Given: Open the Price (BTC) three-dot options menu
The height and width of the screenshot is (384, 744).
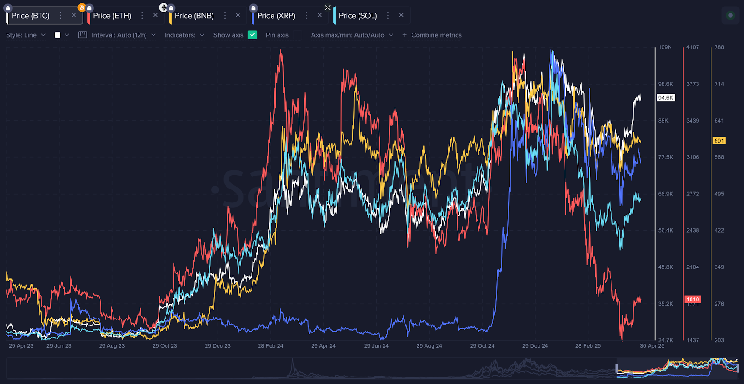Looking at the screenshot, I should (60, 15).
